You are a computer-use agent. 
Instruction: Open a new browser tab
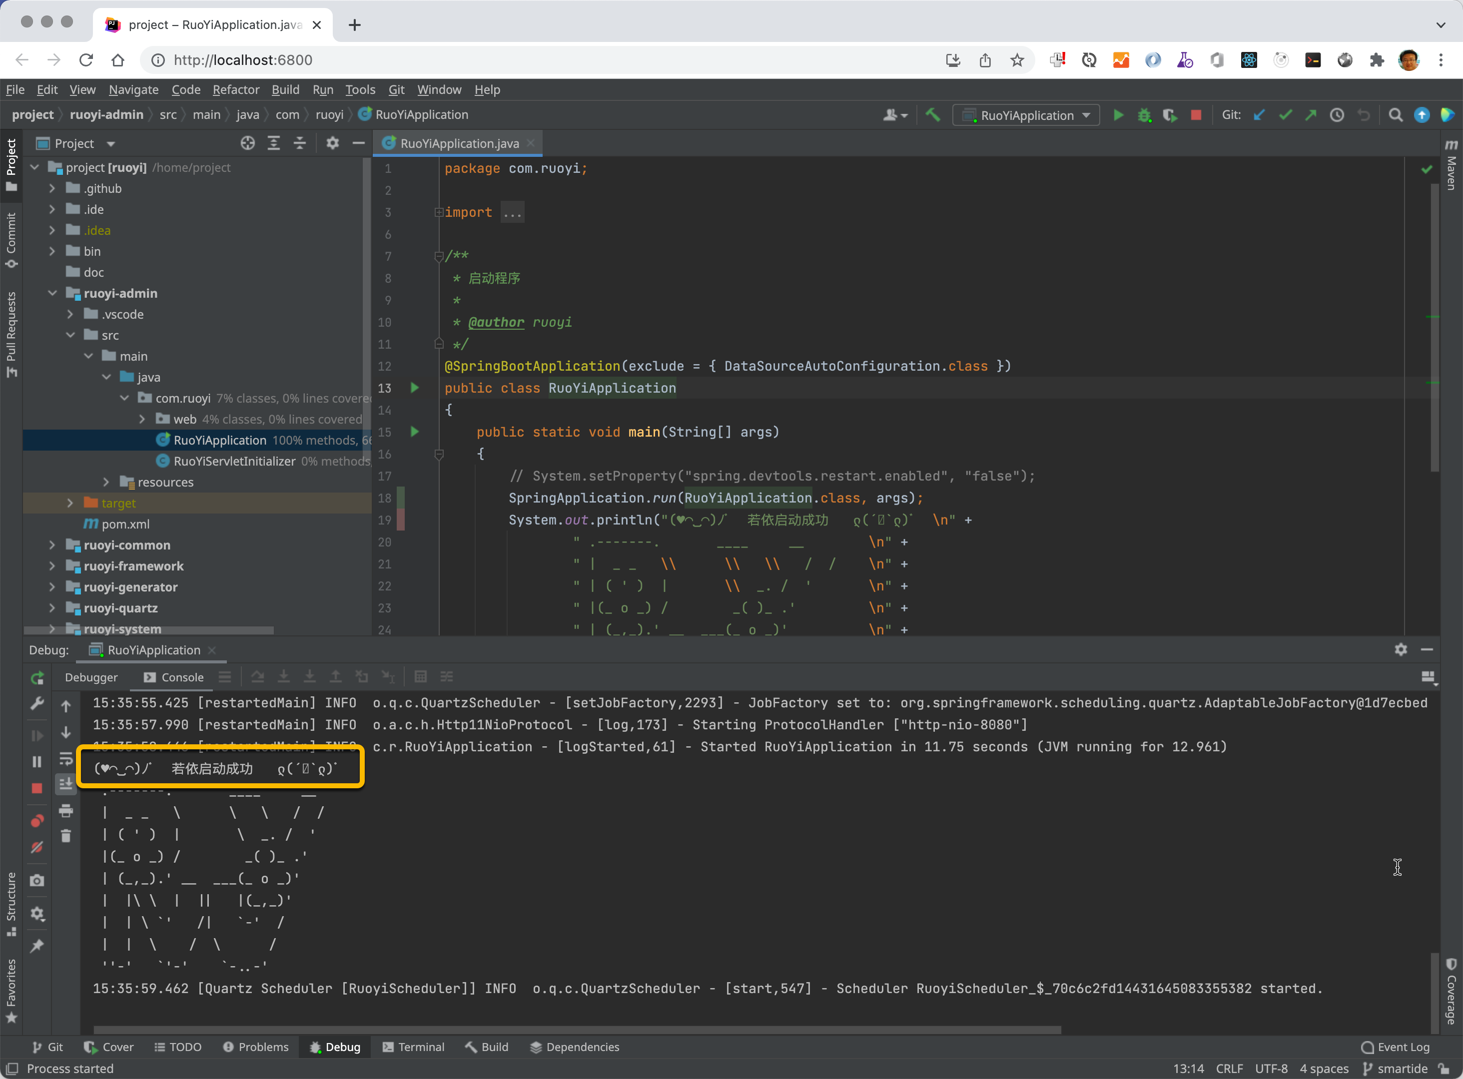[x=354, y=25]
